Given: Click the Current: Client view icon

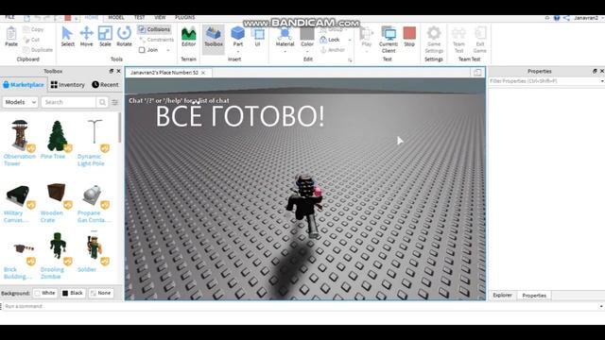Looking at the screenshot, I should [389, 34].
